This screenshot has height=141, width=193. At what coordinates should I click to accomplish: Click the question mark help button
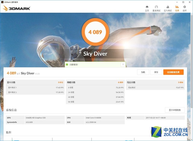pyautogui.click(x=123, y=64)
